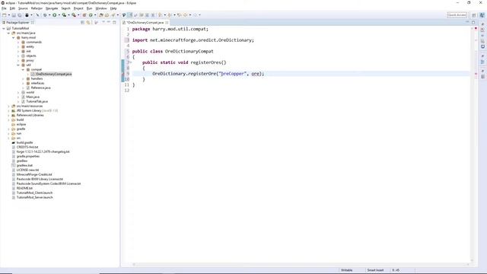
Task: Select OreDictionaryCompat.java in Package Explorer
Action: (53, 74)
